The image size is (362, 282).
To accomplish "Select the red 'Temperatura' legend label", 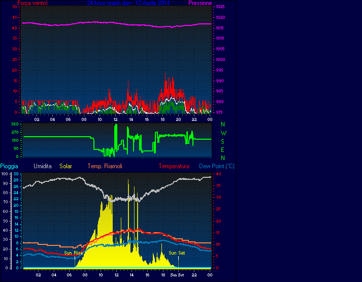I will point(174,166).
